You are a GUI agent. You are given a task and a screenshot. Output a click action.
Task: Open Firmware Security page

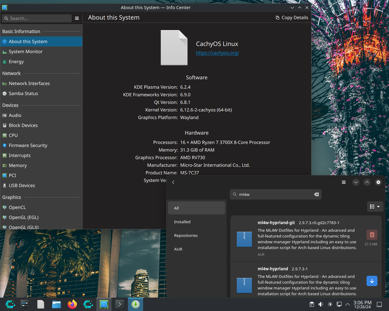[41, 145]
